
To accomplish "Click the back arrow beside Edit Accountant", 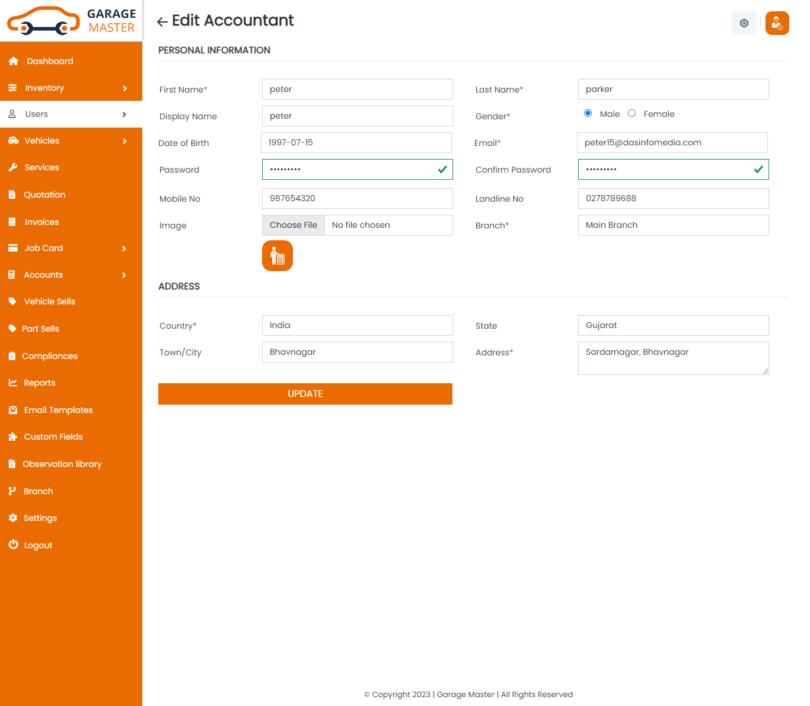I will pos(162,22).
